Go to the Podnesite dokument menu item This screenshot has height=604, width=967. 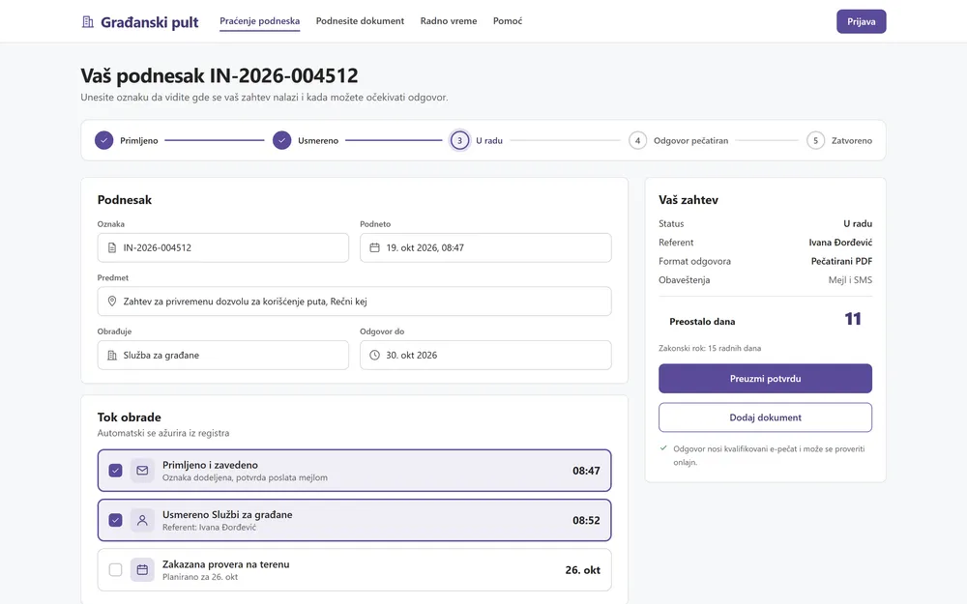pyautogui.click(x=360, y=21)
